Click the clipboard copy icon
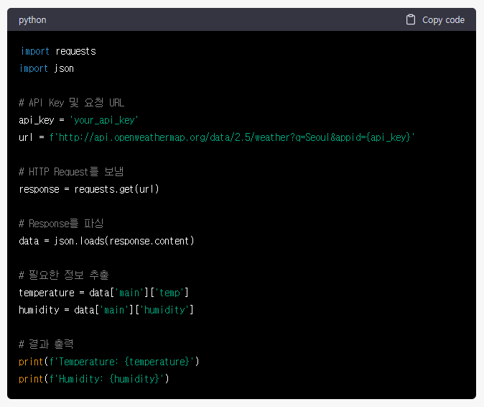 (410, 19)
